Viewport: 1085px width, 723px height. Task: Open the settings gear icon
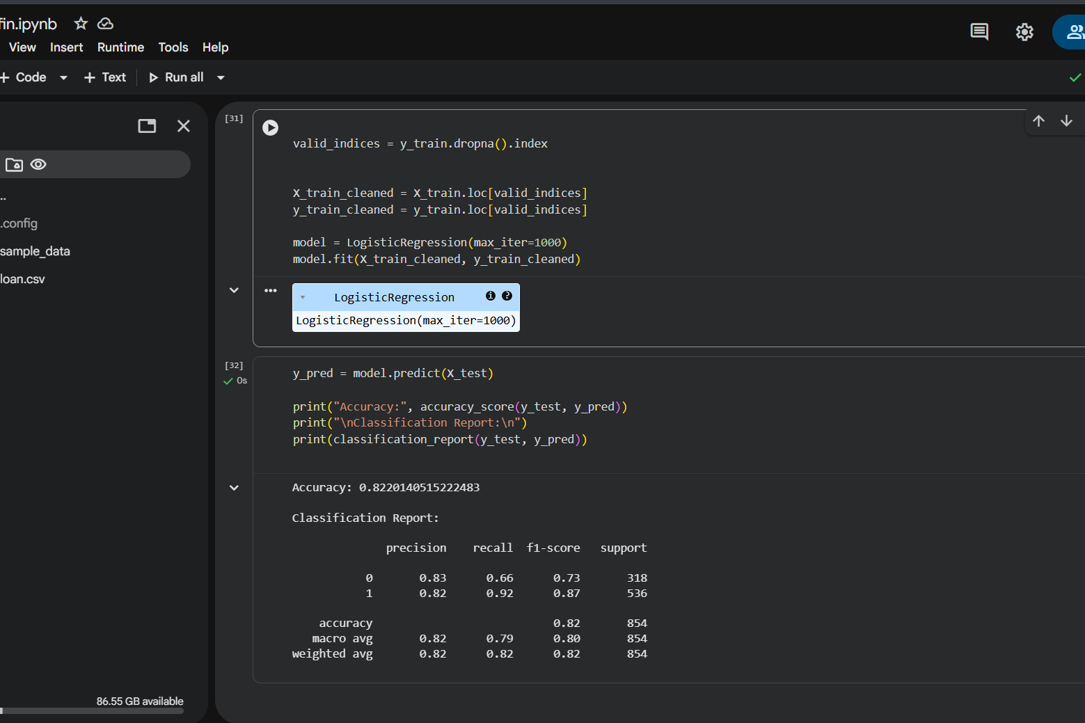pos(1024,32)
